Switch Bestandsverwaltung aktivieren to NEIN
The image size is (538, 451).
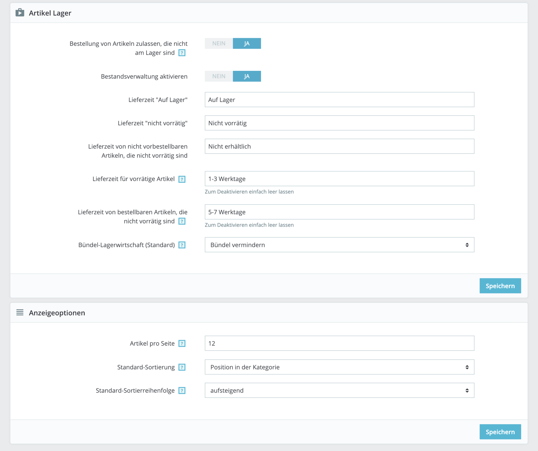219,76
